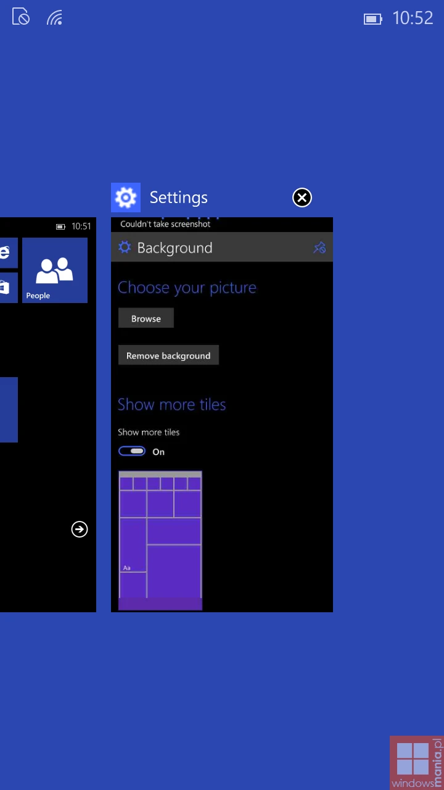The image size is (444, 790).
Task: Toggle the Show more tiles switch
Action: coord(132,451)
